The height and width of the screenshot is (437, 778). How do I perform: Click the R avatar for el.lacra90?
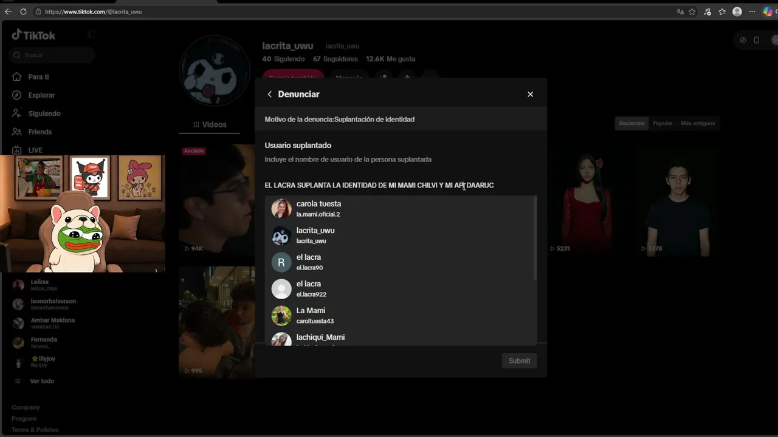[x=281, y=262]
